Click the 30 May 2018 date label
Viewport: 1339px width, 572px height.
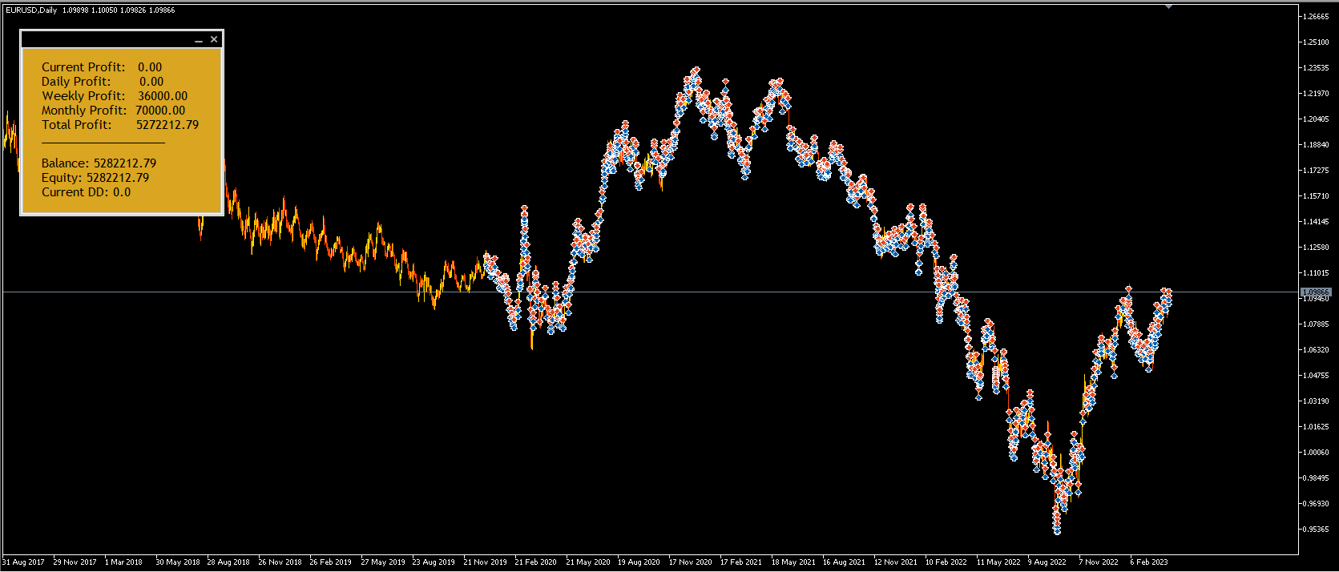[x=177, y=562]
